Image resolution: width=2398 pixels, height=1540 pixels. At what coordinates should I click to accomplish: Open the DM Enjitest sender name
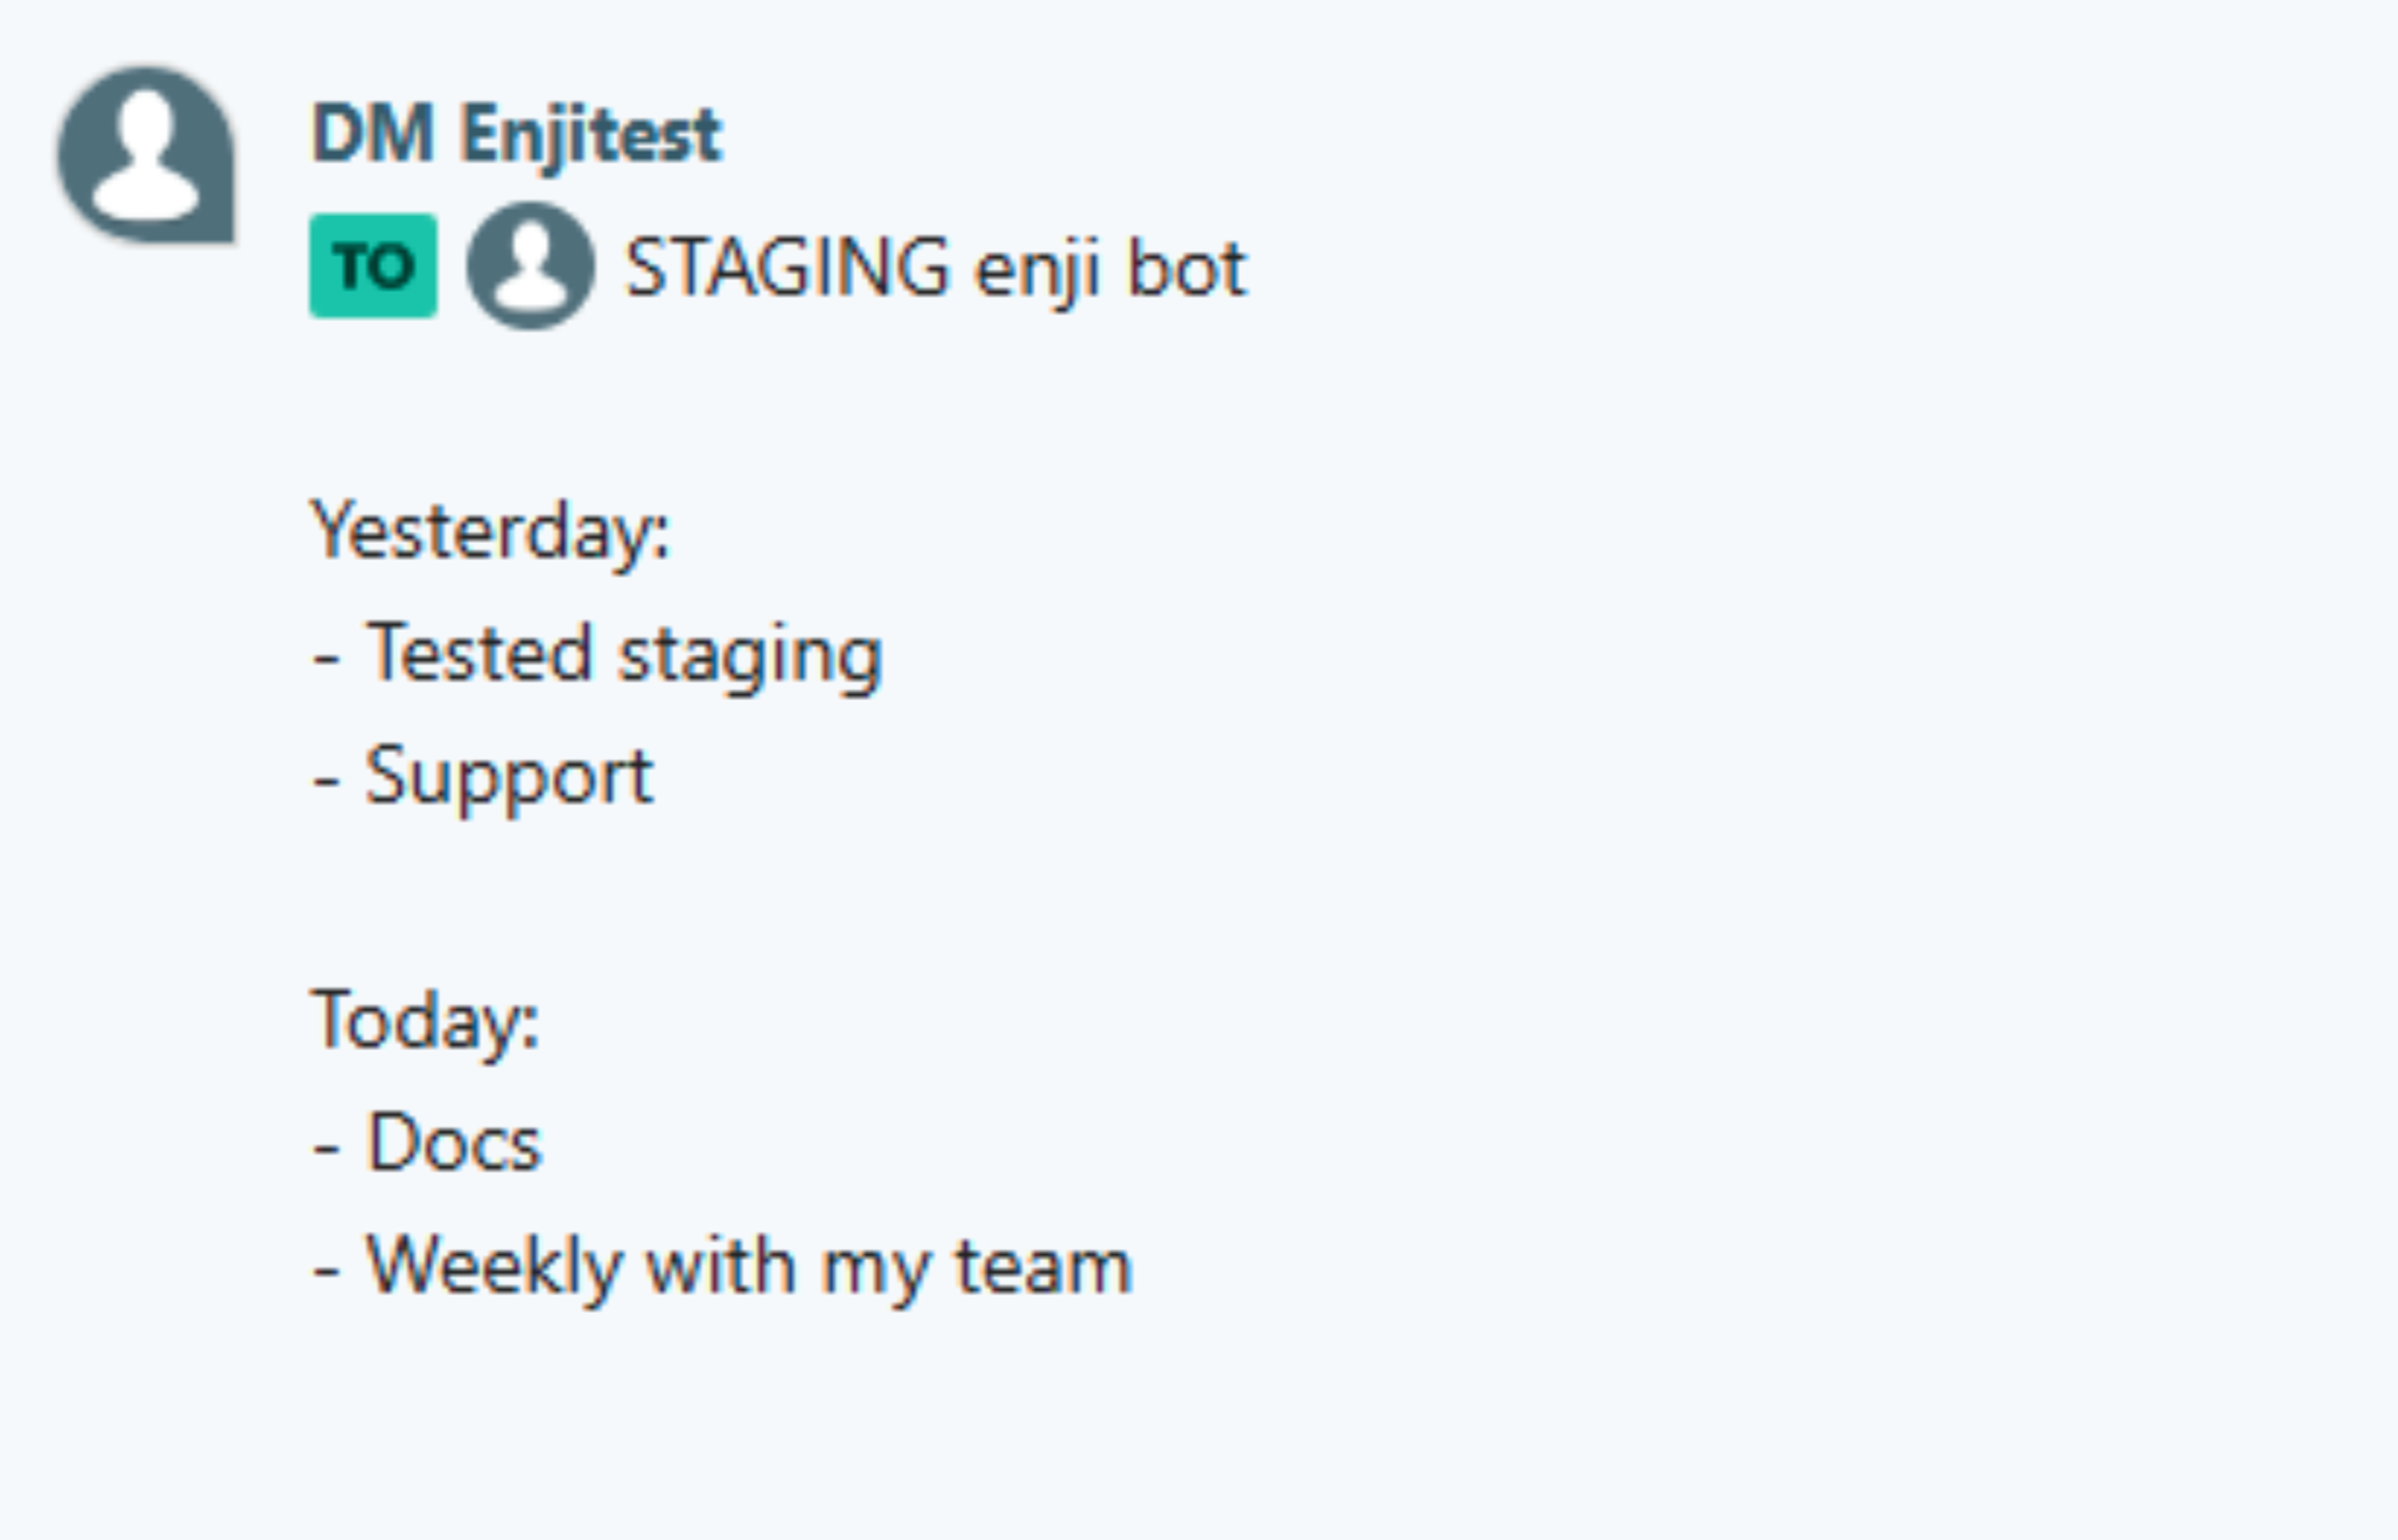coord(517,133)
